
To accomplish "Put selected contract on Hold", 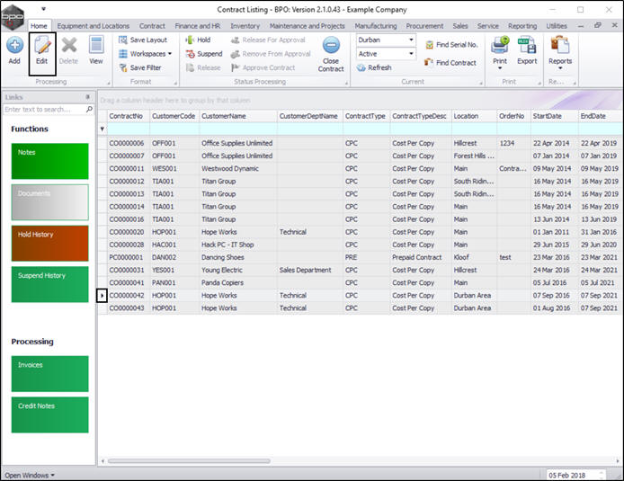I will point(198,40).
